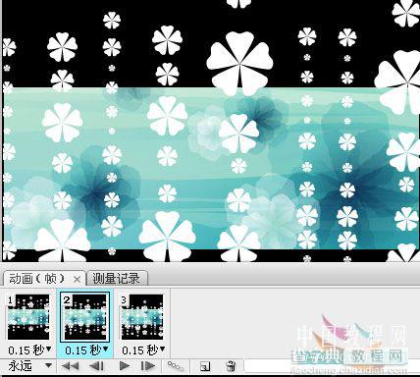Close the 动画(帧) panel tab
Viewport: 420px width, 377px height.
pos(77,279)
